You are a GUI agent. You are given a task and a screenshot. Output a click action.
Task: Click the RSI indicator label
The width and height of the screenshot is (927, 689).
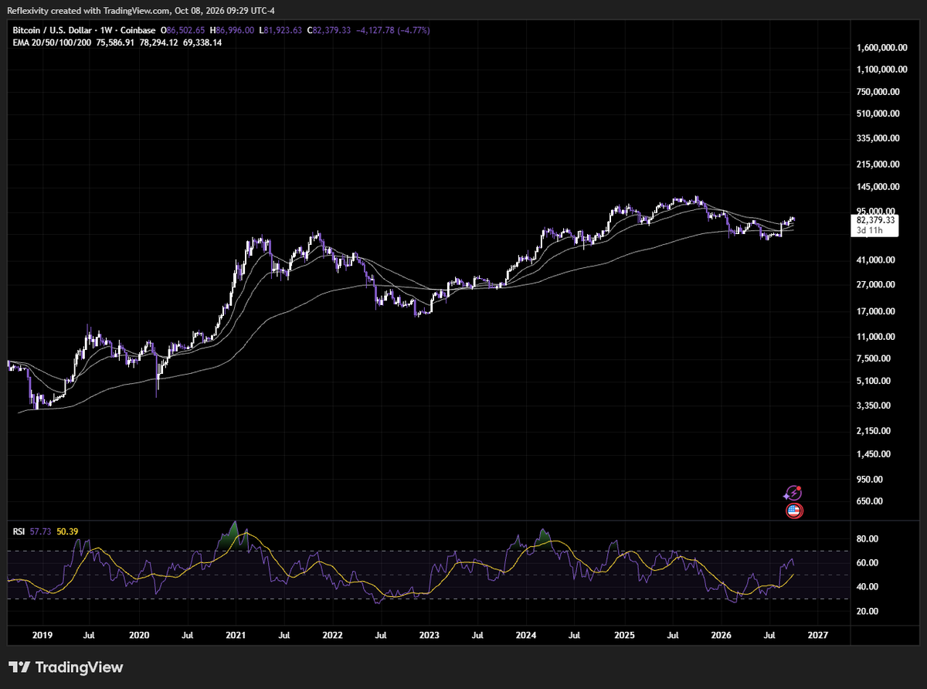[x=19, y=531]
